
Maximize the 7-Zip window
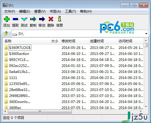(134, 5)
